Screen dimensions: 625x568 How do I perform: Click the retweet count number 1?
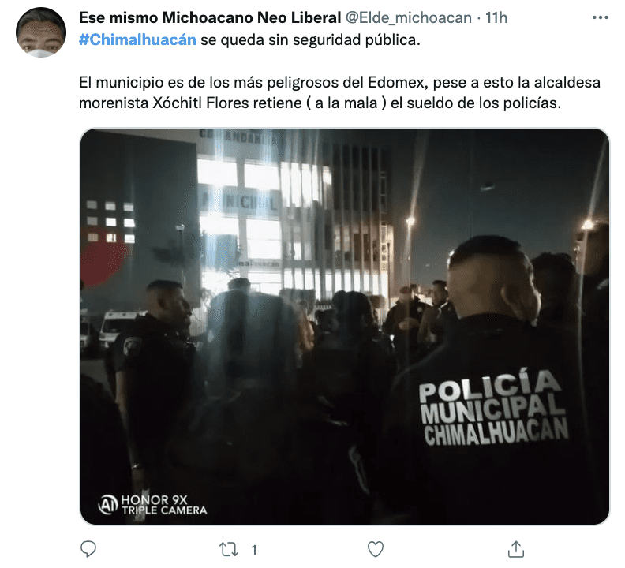(254, 550)
